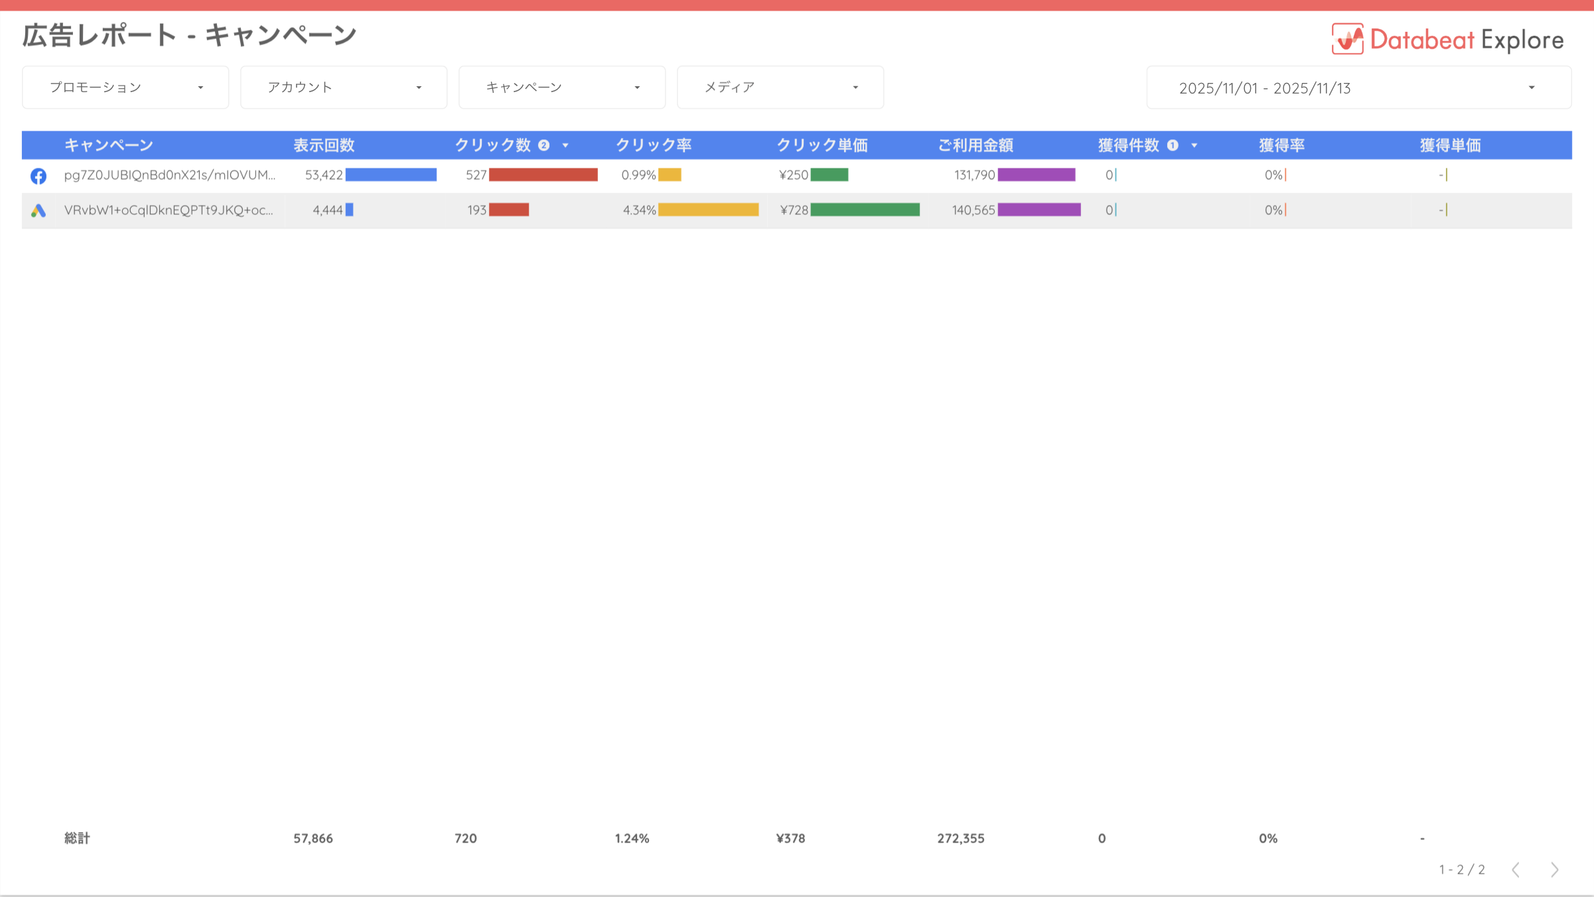
Task: Open the プロモーション filter dropdown
Action: point(125,88)
